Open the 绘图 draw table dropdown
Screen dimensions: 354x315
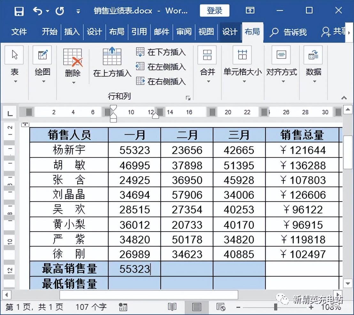point(42,65)
